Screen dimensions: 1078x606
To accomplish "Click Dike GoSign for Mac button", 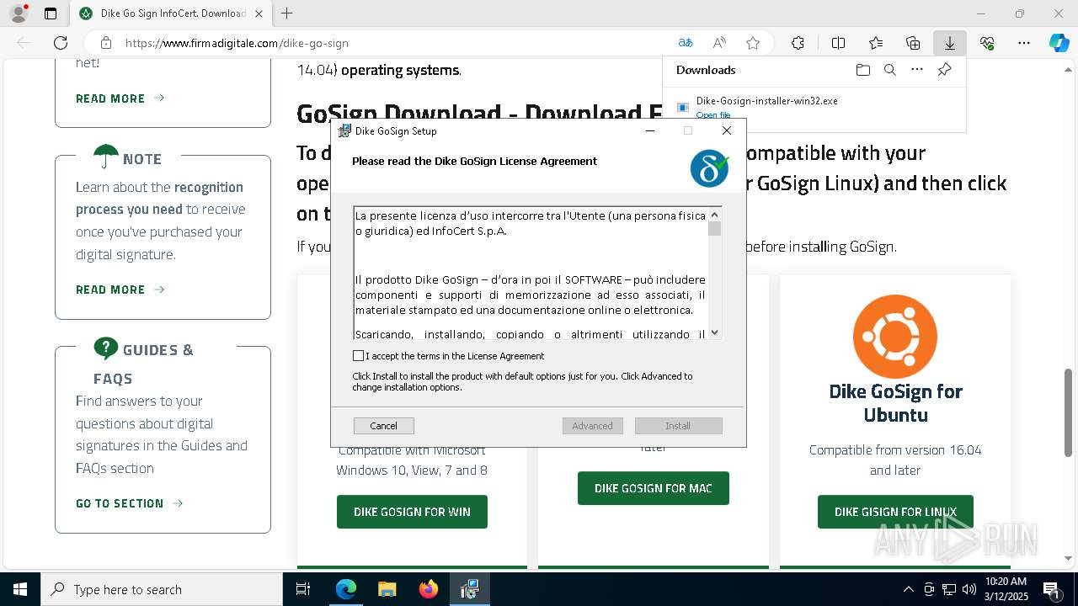I will pos(653,488).
